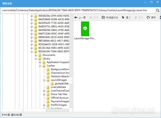Close the 檔案系統 window
This screenshot has width=161, height=118.
(x=158, y=2)
